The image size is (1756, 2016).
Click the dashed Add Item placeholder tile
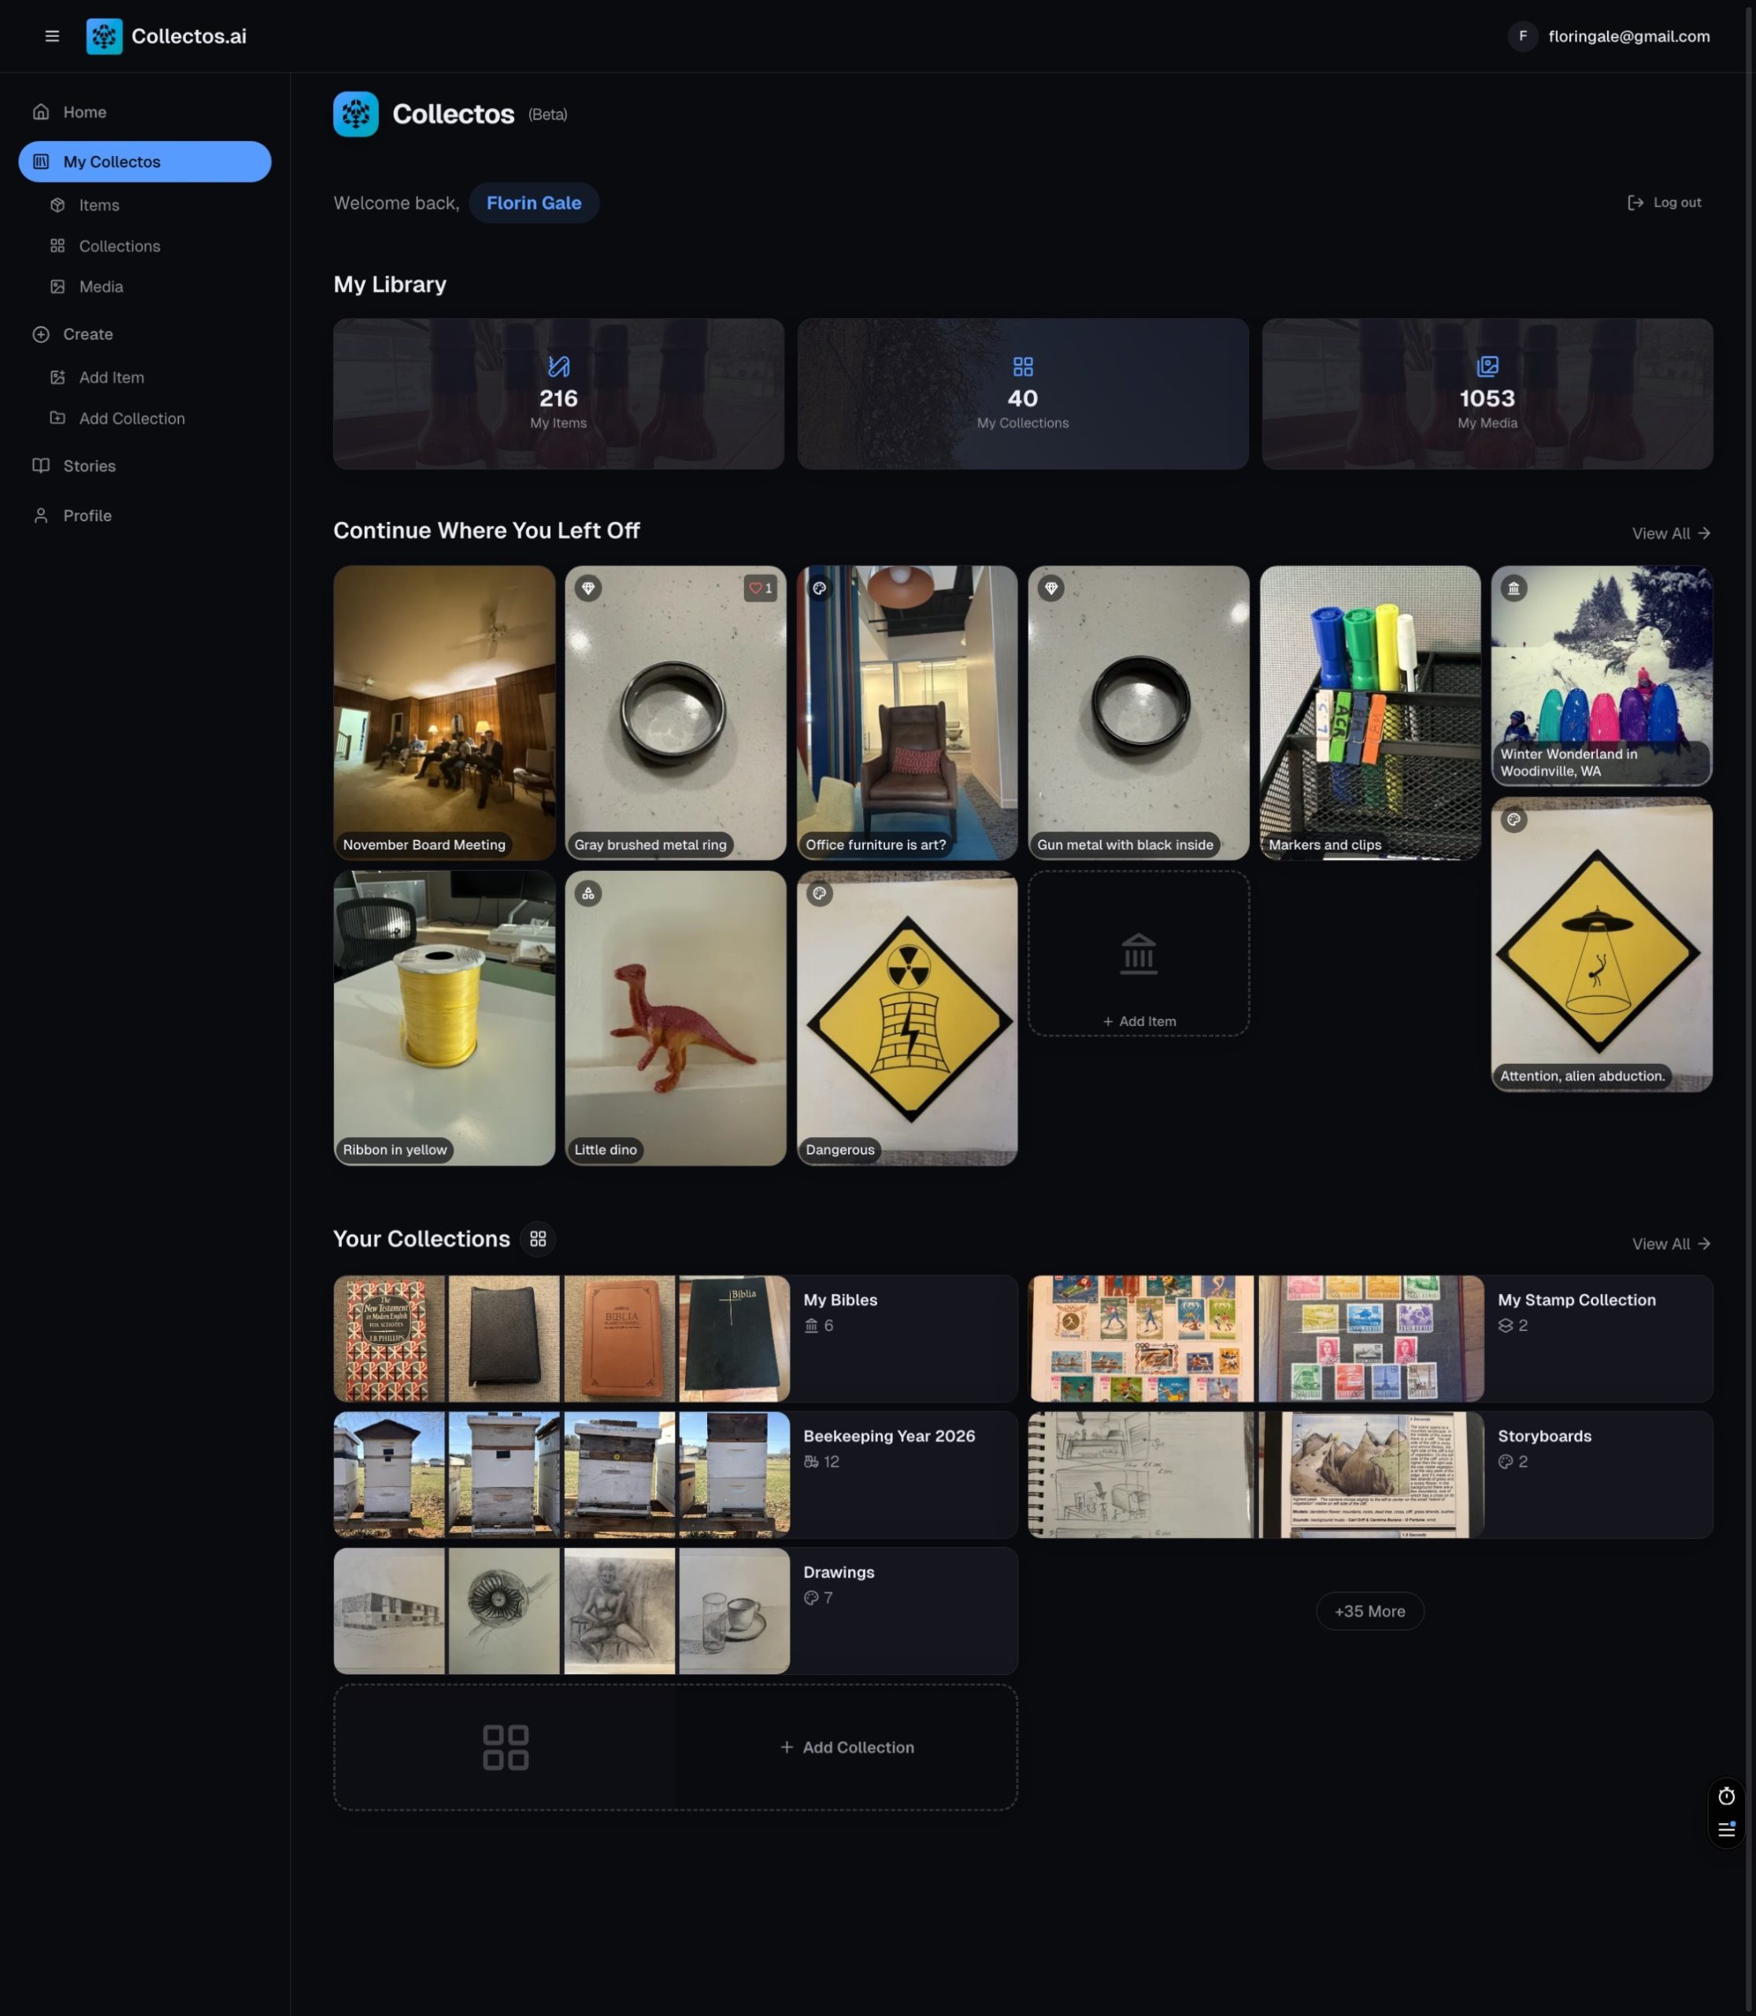point(1139,954)
